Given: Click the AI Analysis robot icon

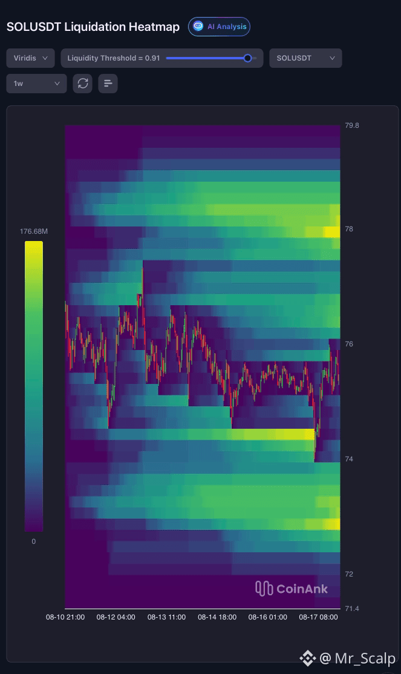Looking at the screenshot, I should pos(198,26).
